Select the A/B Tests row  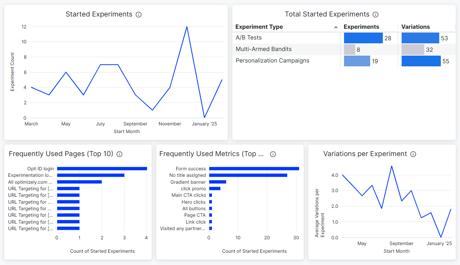click(x=344, y=38)
